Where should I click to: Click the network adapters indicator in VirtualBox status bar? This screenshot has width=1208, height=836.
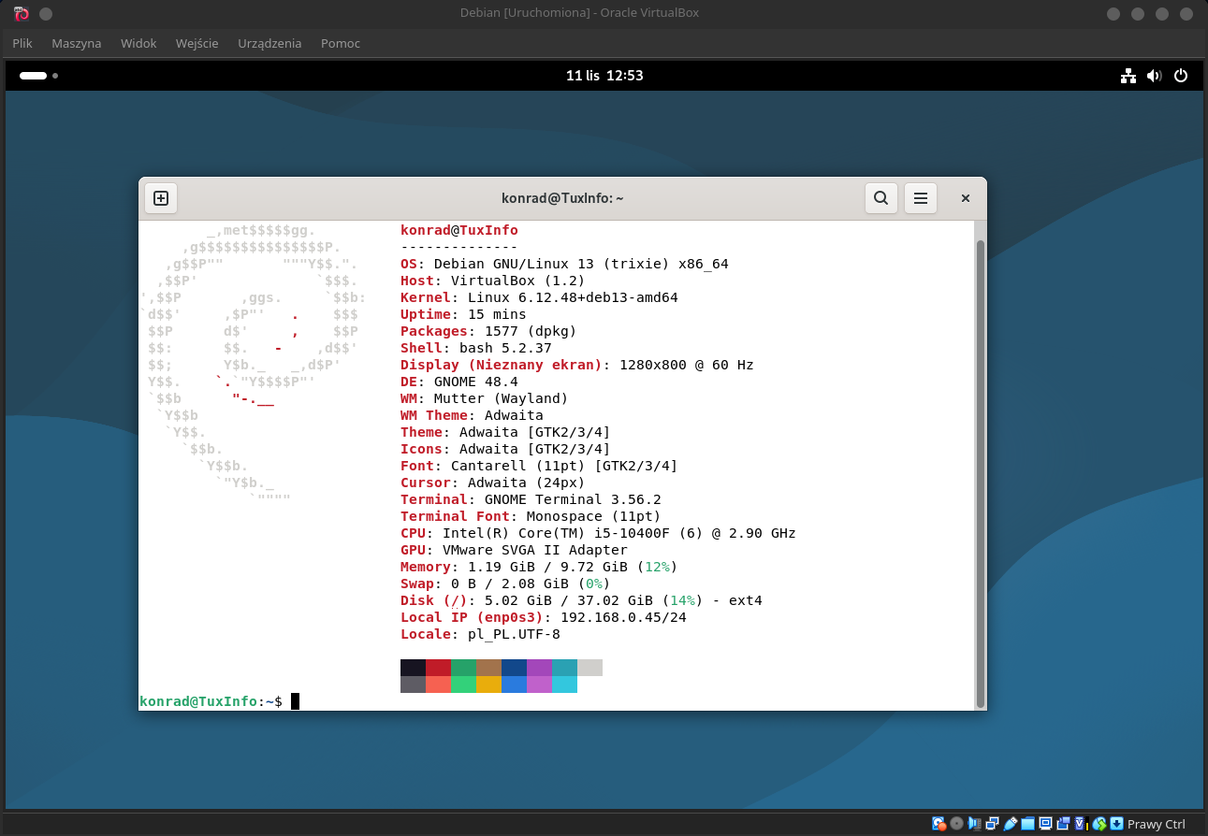(992, 824)
